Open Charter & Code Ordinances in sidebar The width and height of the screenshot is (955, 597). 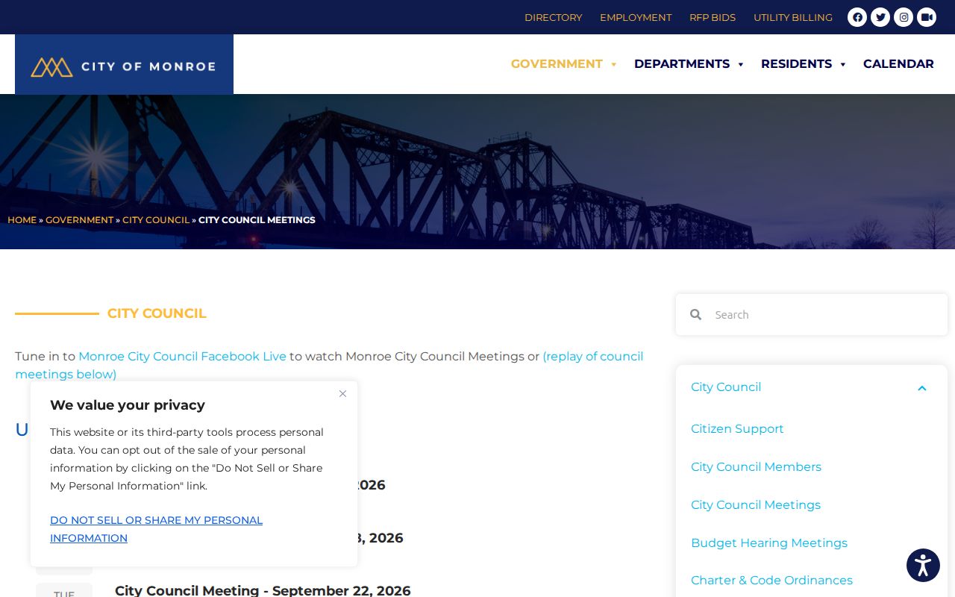pyautogui.click(x=771, y=581)
